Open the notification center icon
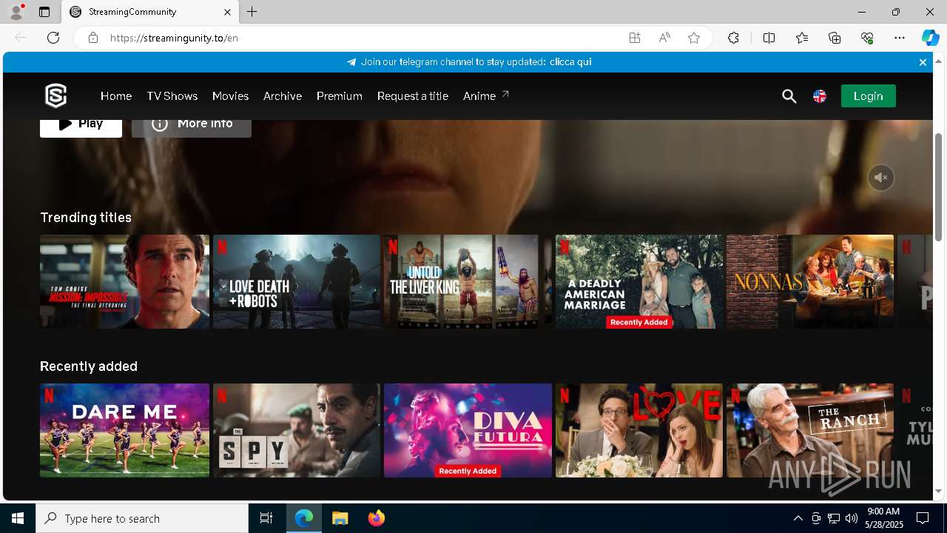Screen dimensions: 947x533 (923, 518)
